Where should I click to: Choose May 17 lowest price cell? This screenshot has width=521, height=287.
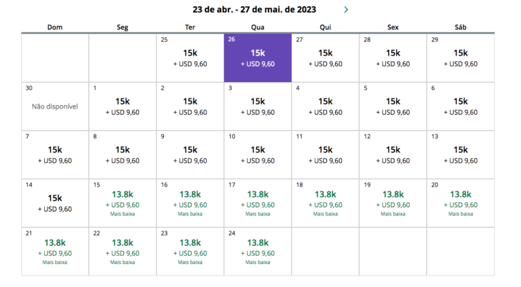tap(258, 203)
